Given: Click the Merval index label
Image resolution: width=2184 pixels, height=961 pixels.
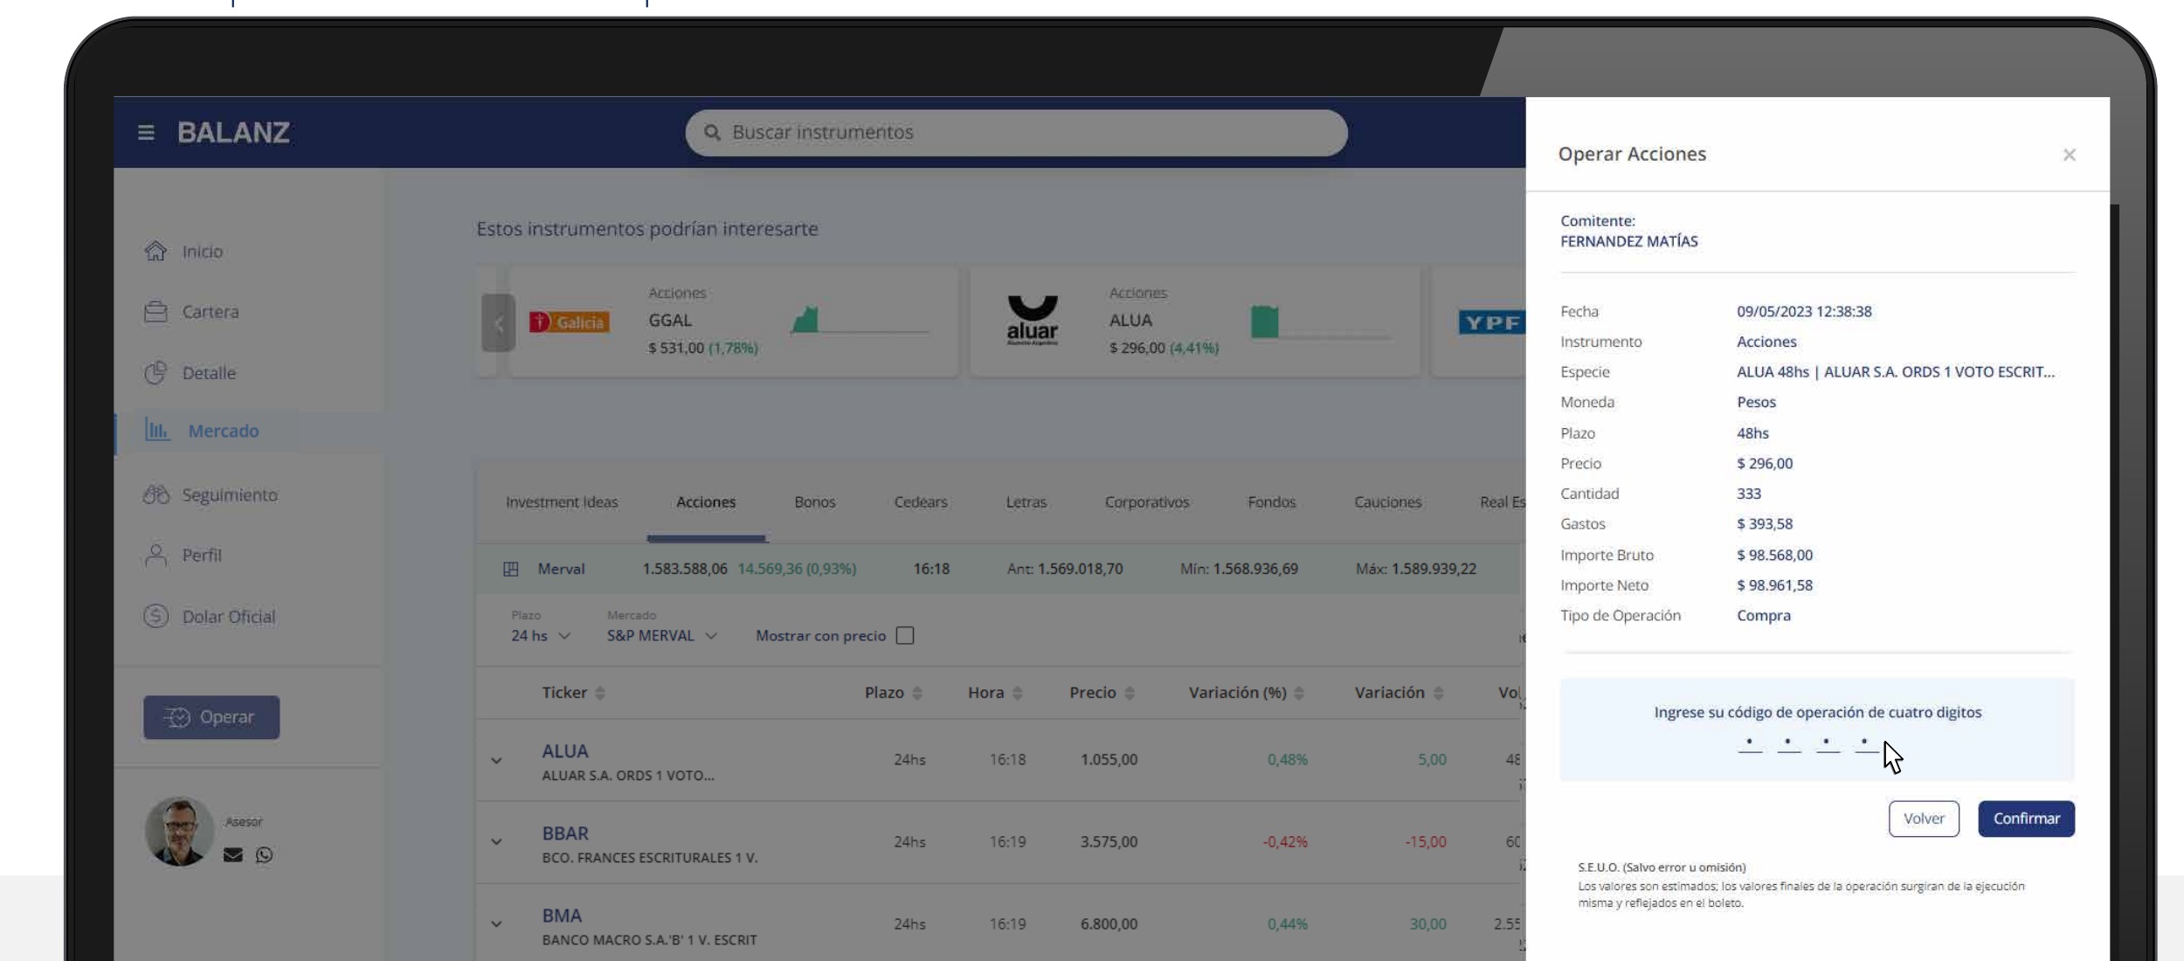Looking at the screenshot, I should pos(561,570).
